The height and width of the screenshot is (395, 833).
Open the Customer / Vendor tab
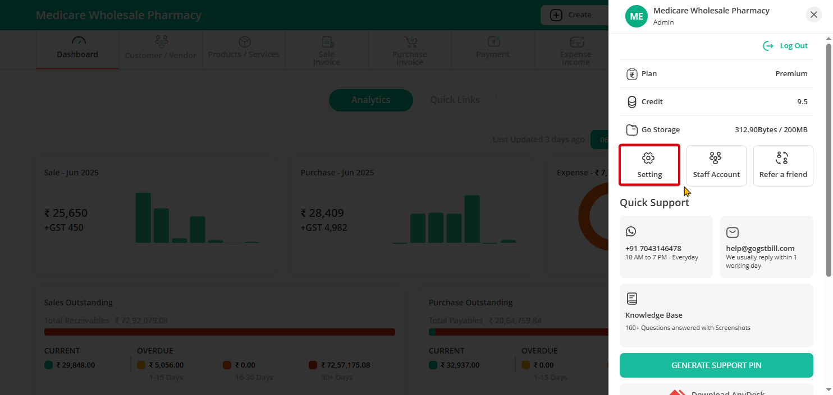pyautogui.click(x=161, y=49)
